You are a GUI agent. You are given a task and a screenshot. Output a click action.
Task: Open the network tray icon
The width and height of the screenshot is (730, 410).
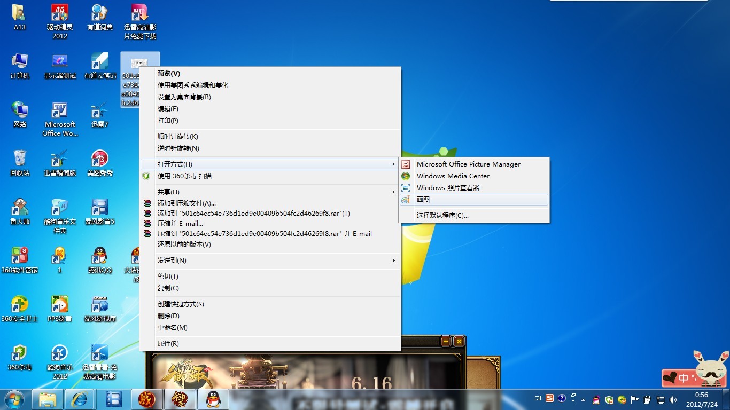point(660,399)
